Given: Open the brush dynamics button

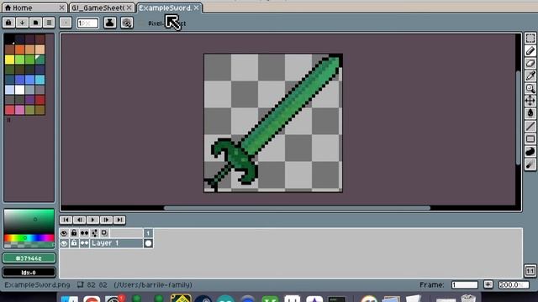Looking at the screenshot, I should click(127, 23).
